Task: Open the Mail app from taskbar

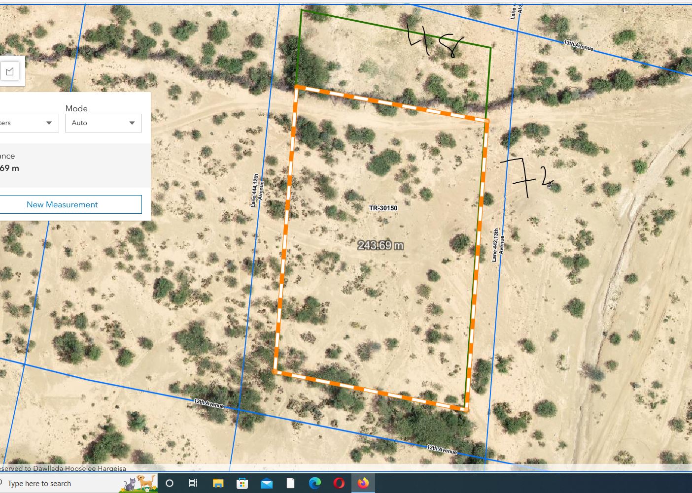Action: tap(266, 483)
